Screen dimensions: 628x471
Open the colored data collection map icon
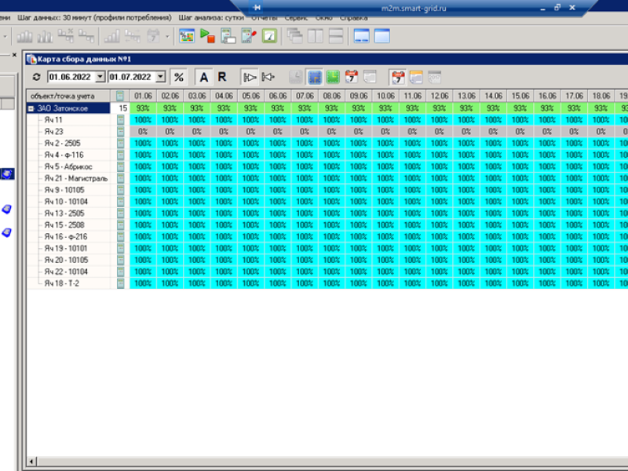187,36
